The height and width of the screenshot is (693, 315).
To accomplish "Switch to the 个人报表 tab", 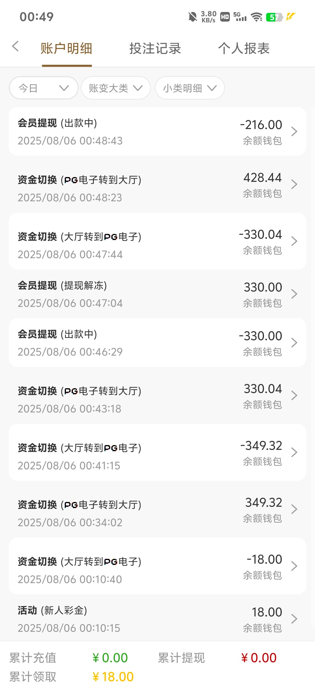I will (x=244, y=48).
